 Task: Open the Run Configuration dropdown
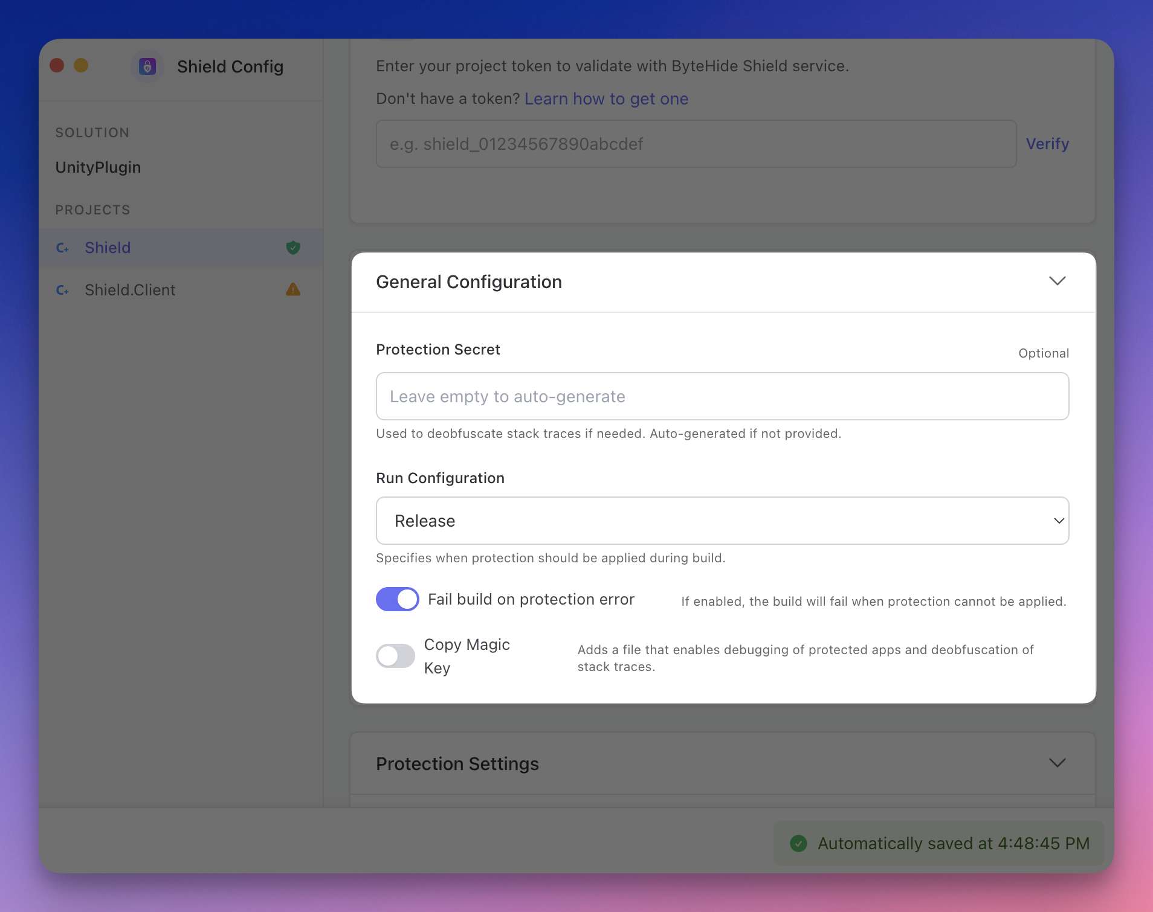(722, 521)
